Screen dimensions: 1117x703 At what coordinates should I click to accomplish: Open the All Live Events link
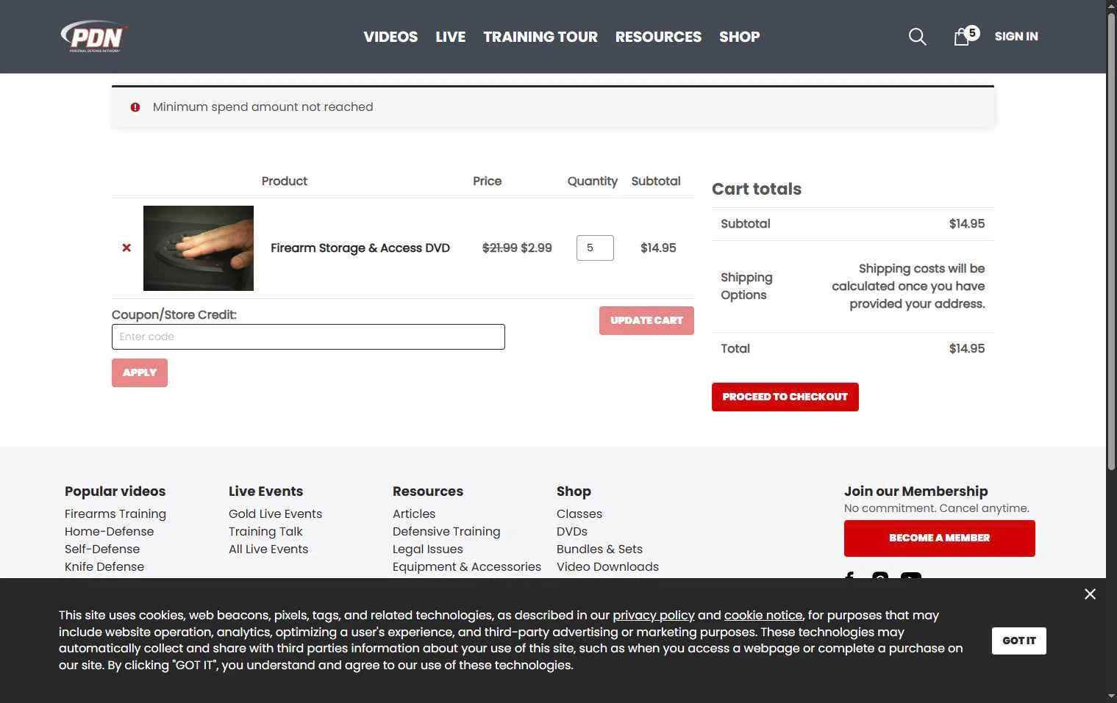point(268,549)
